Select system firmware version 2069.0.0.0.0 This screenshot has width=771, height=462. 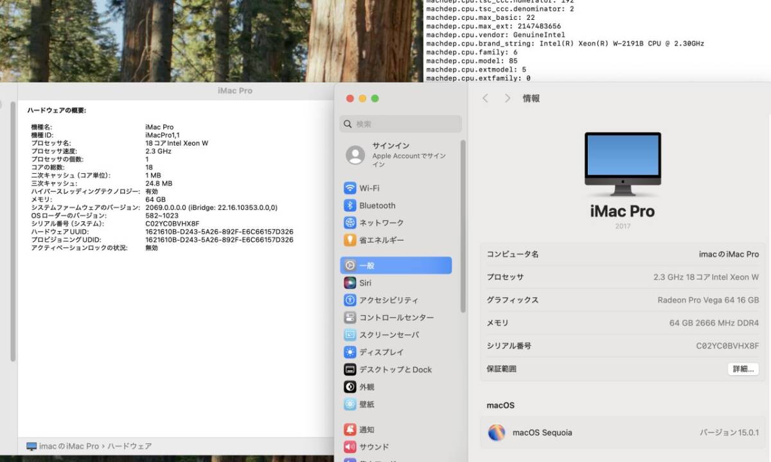pyautogui.click(x=211, y=207)
